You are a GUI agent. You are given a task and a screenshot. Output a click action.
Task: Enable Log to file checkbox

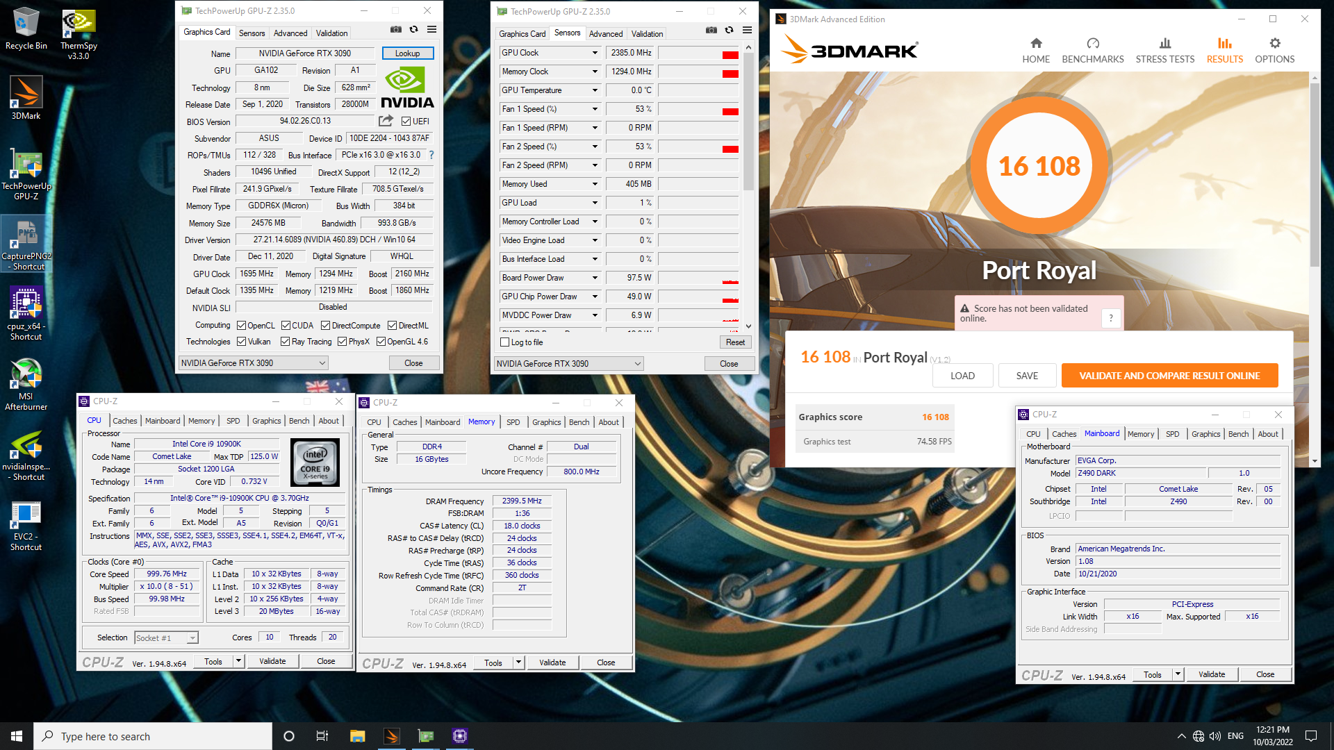coord(505,342)
